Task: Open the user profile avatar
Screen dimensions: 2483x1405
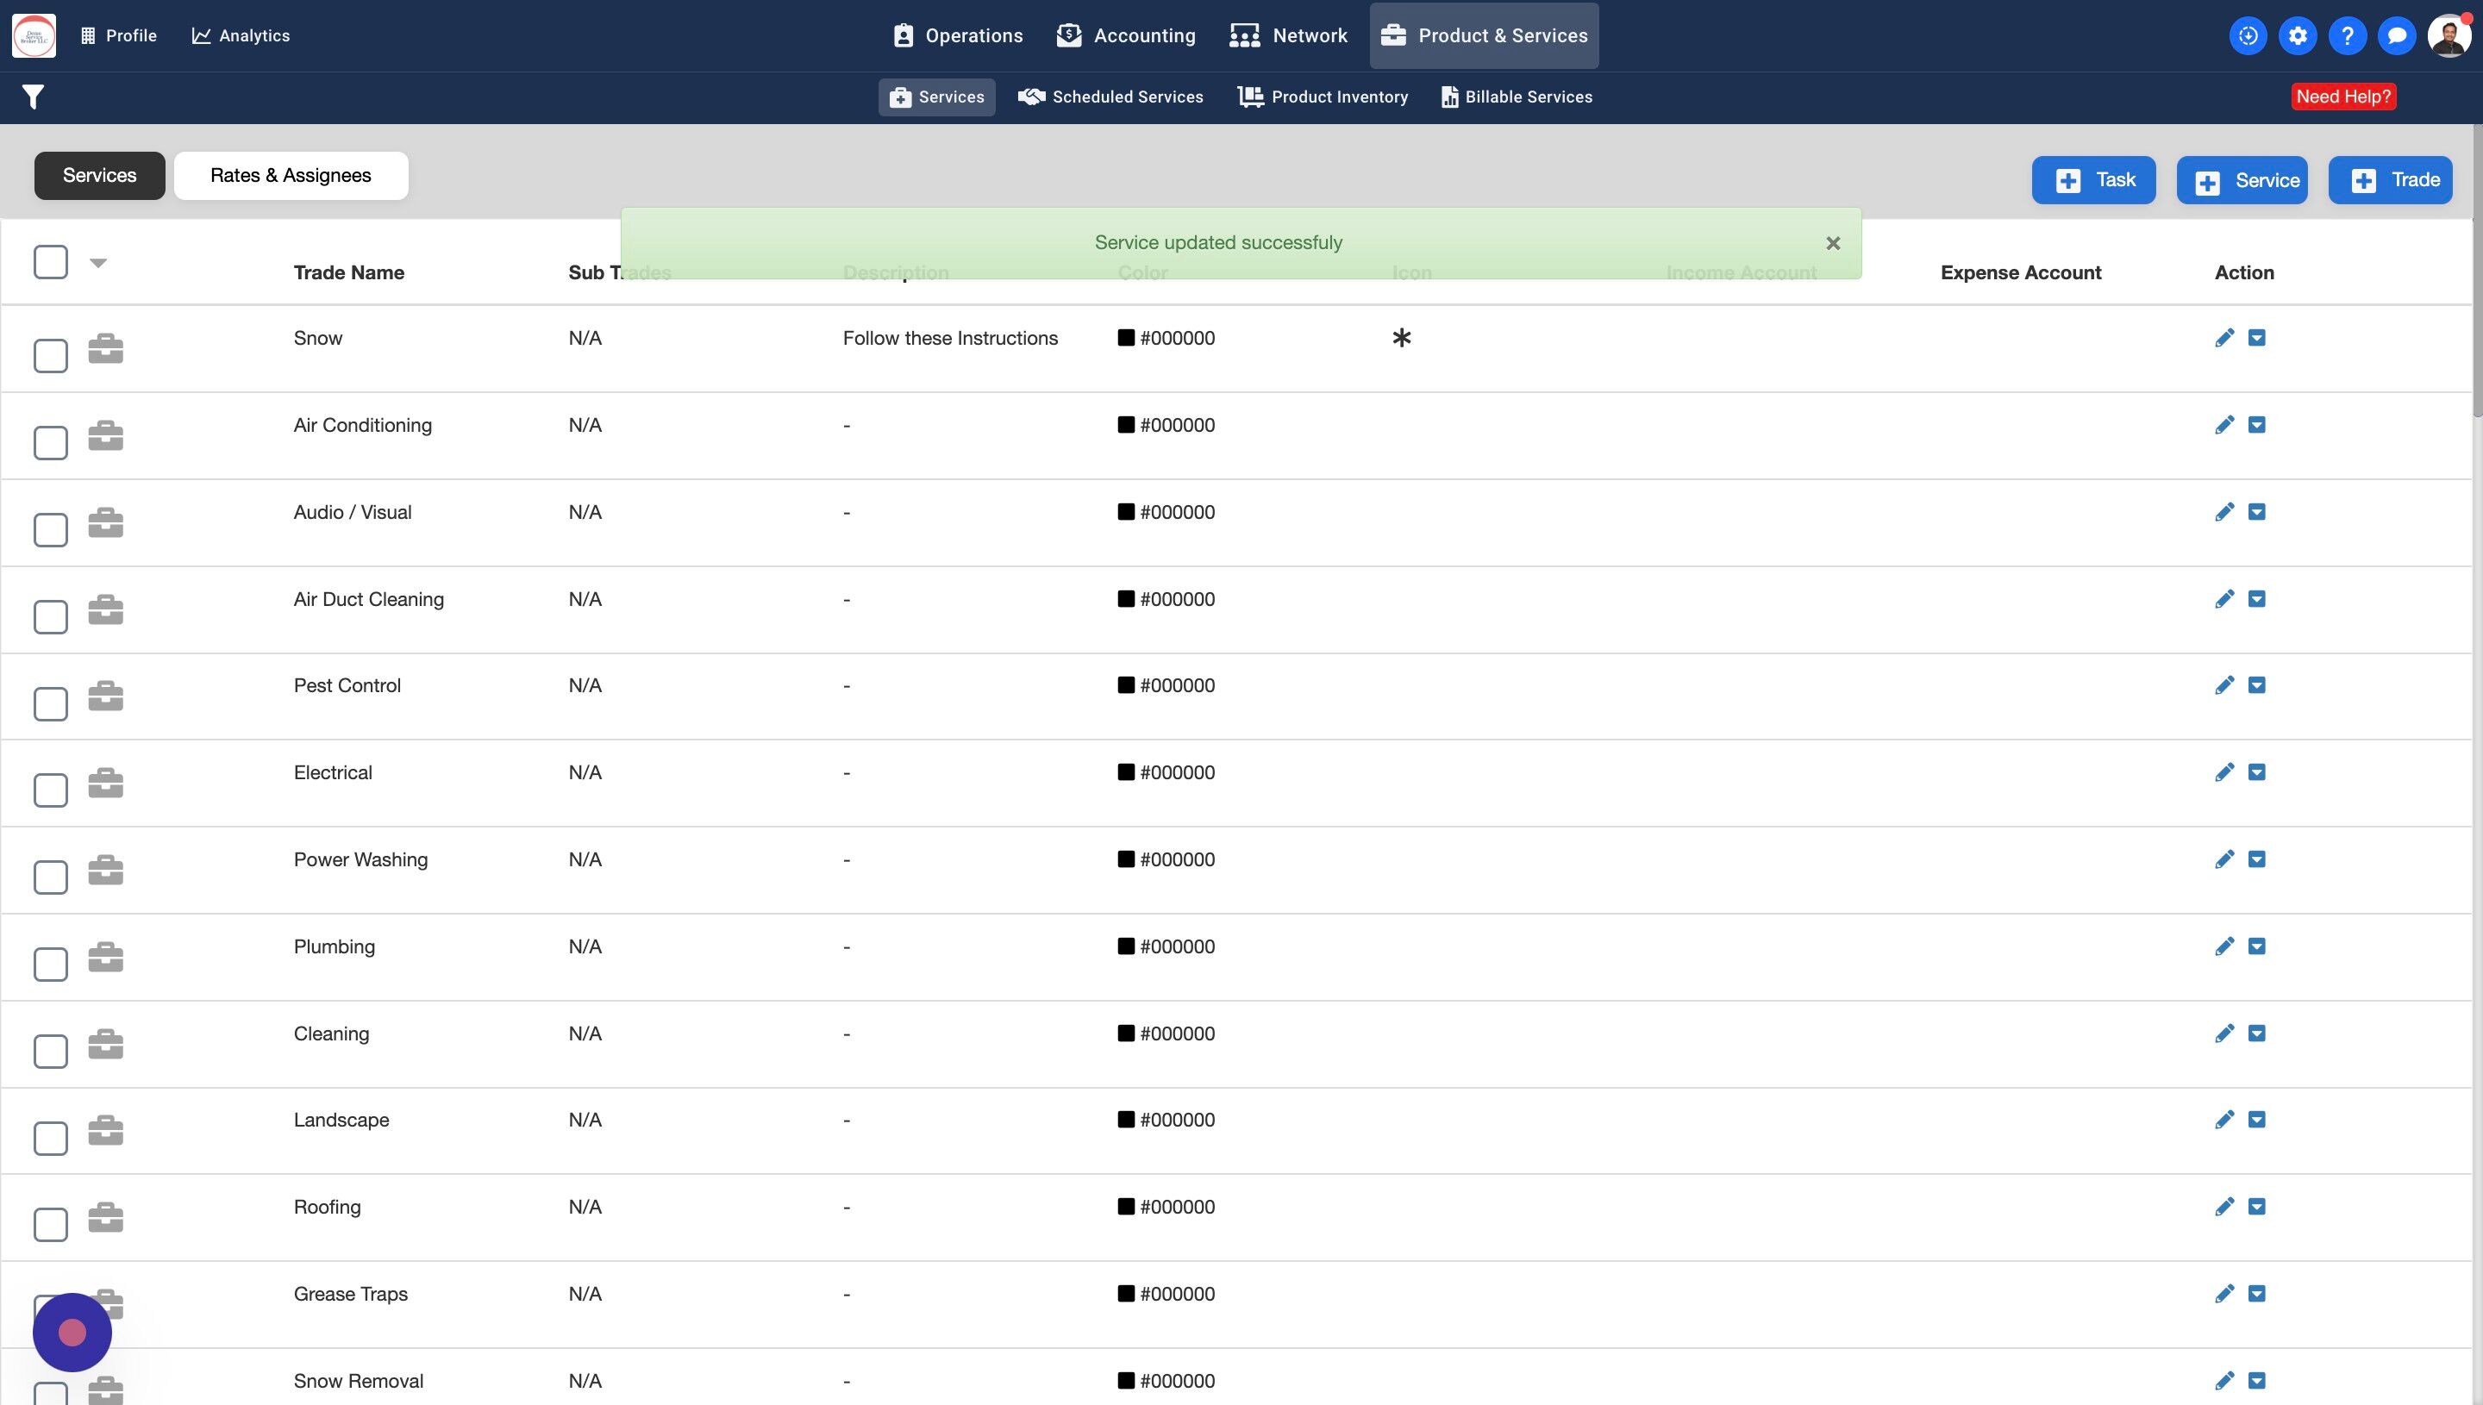Action: [2449, 35]
